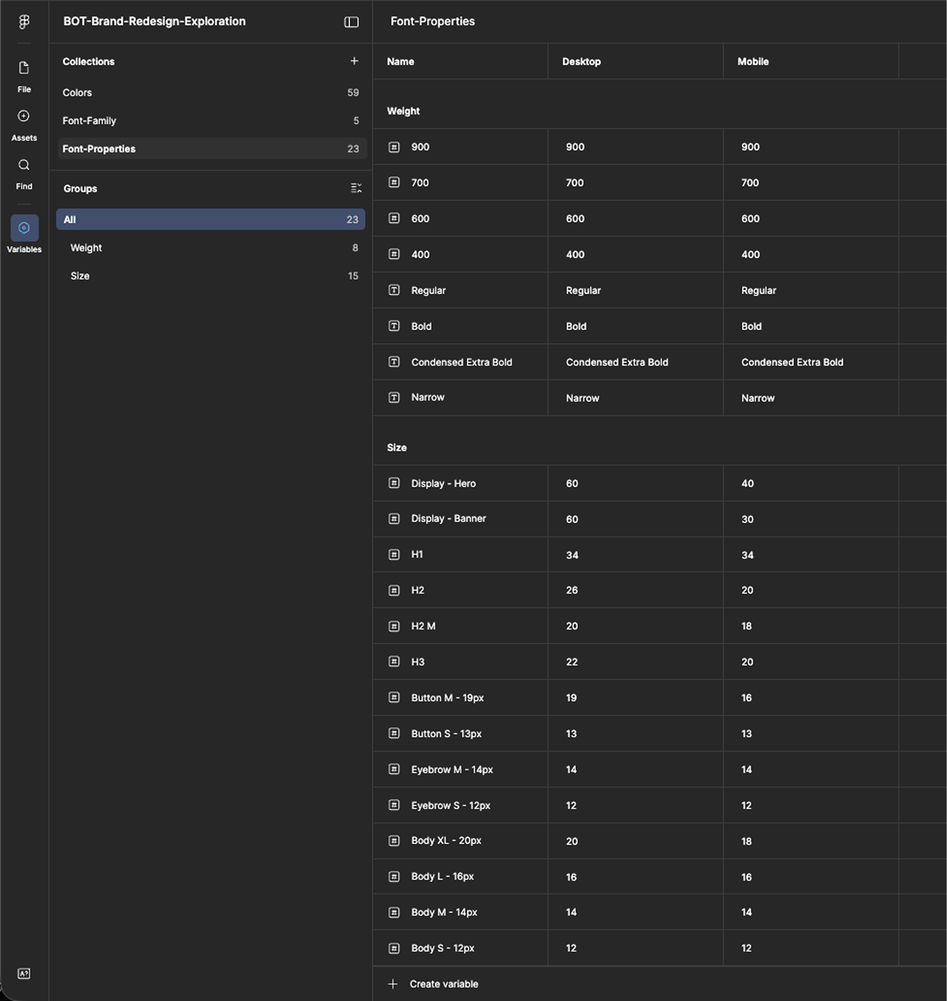Screen dimensions: 947x1001
Task: Toggle the sidebar layout icon beside file title
Action: [351, 22]
